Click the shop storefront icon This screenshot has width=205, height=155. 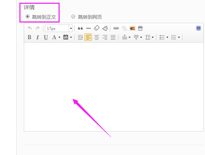(x=140, y=28)
